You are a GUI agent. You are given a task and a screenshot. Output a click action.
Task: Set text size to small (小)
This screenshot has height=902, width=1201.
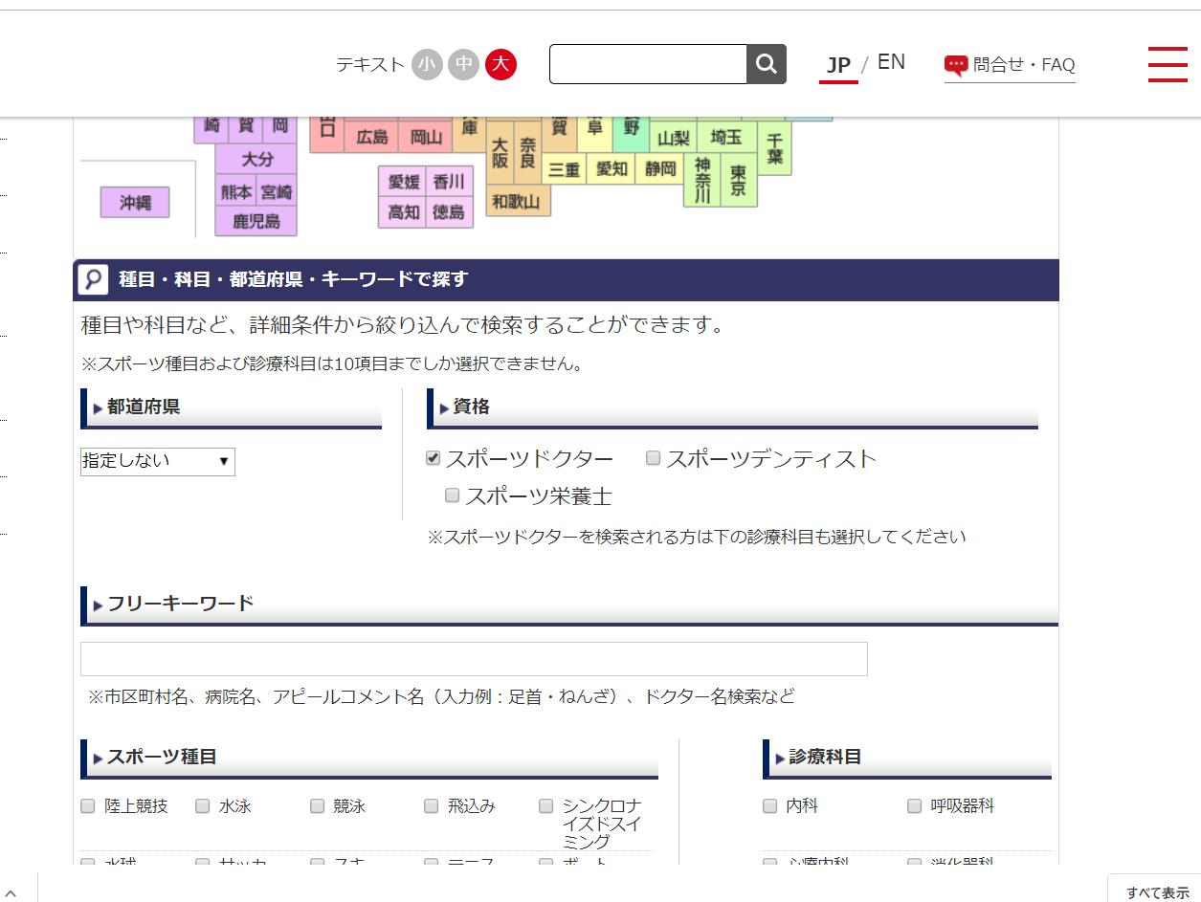point(427,64)
